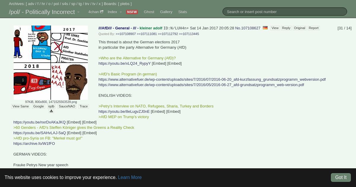
Task: Click the download icon below image buttons
Action: pyautogui.click(x=51, y=111)
